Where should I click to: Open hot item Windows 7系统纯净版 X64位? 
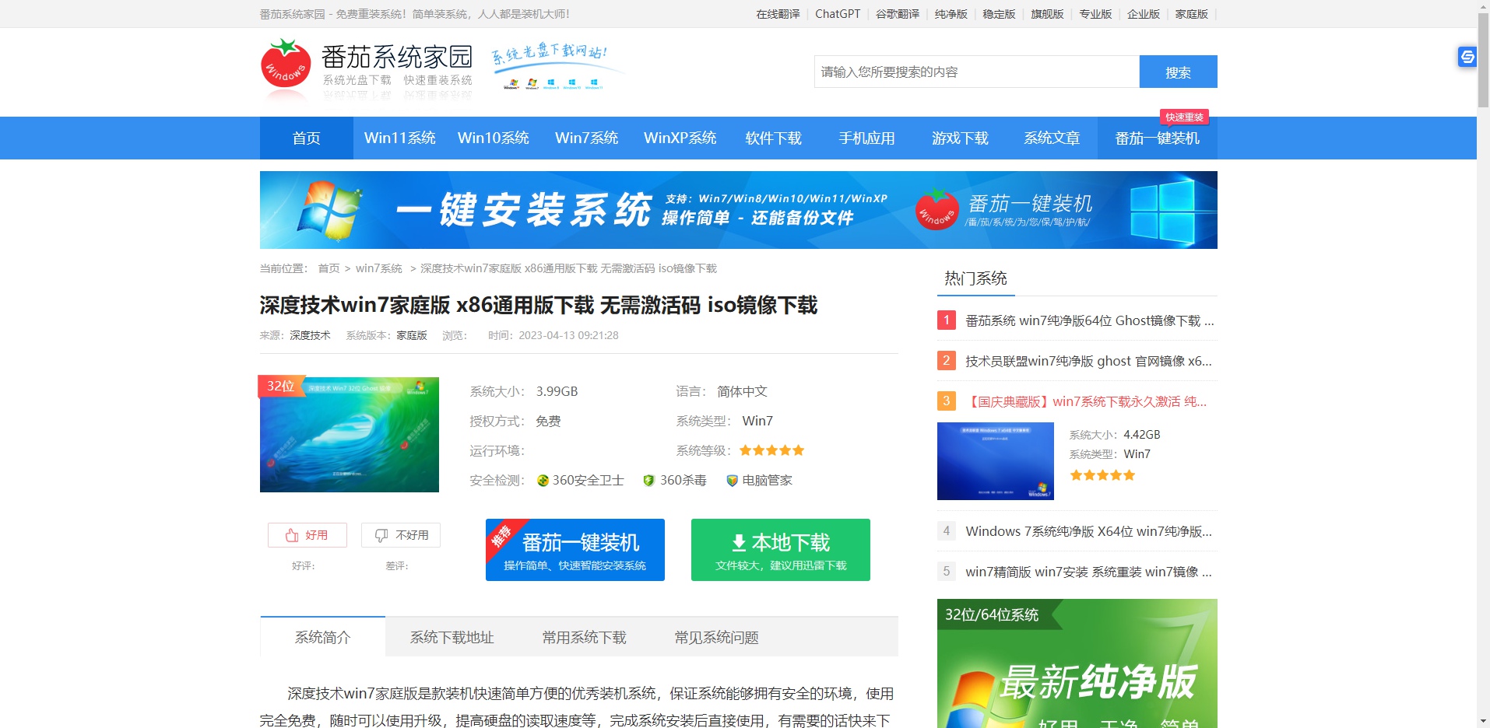[x=1088, y=531]
